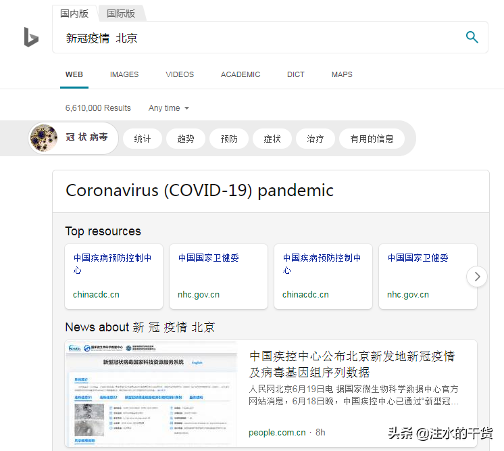Choose the 预防 chip
Viewport: 504px width, 451px height.
pyautogui.click(x=229, y=139)
